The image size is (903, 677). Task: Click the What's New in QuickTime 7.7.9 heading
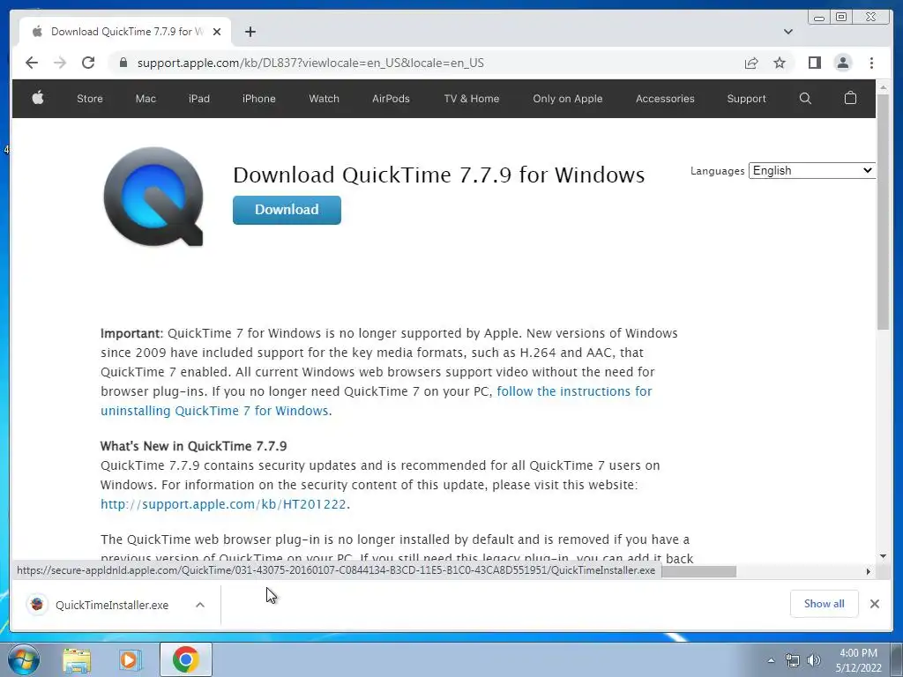click(193, 445)
